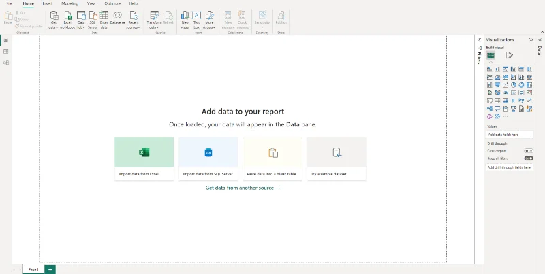Viewport: 545px width, 274px height.
Task: Open the More visuals dropdown
Action: tap(209, 20)
